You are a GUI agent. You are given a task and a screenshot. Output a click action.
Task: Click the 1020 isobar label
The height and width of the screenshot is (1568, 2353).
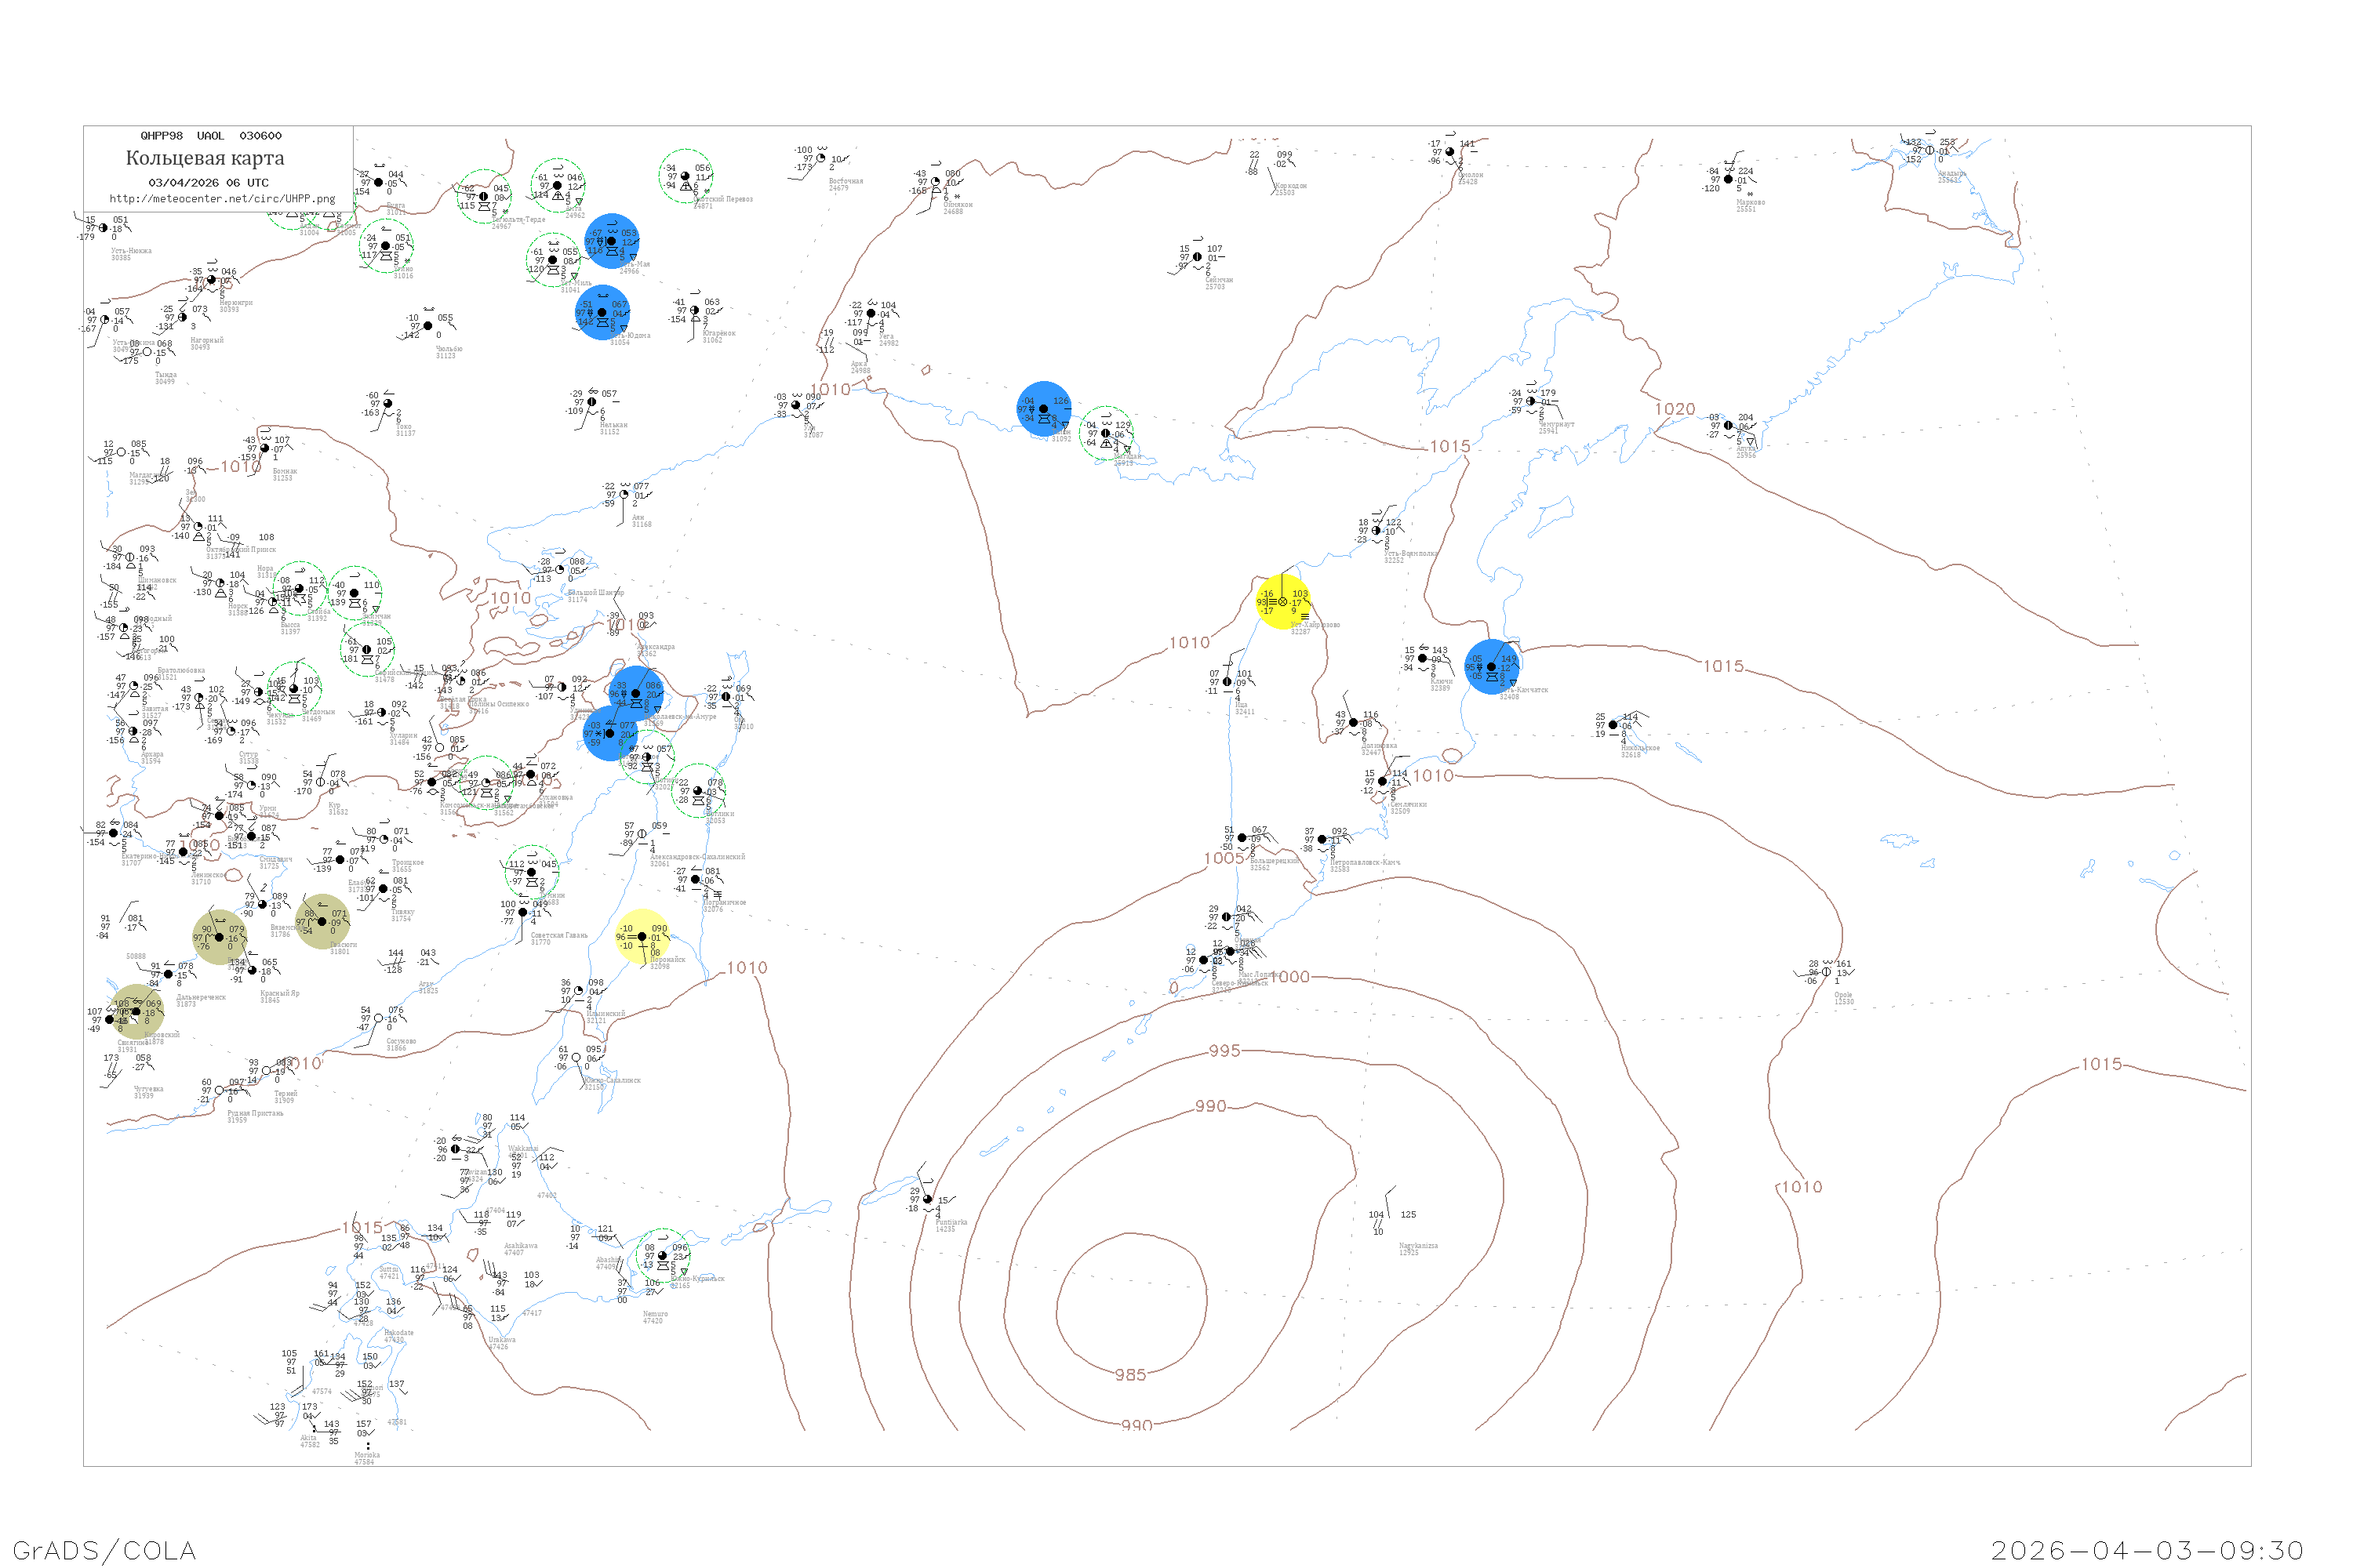tap(1675, 409)
